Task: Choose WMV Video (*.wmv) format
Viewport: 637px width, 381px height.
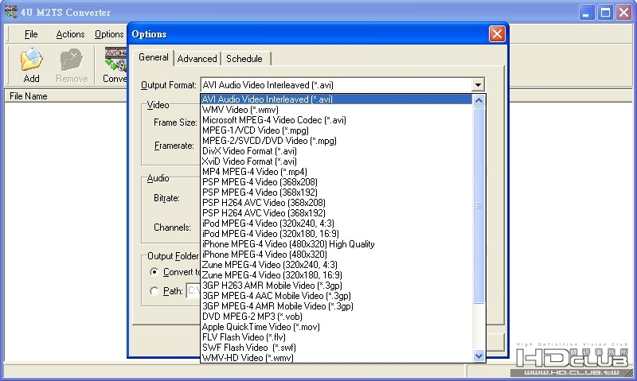Action: (x=336, y=110)
